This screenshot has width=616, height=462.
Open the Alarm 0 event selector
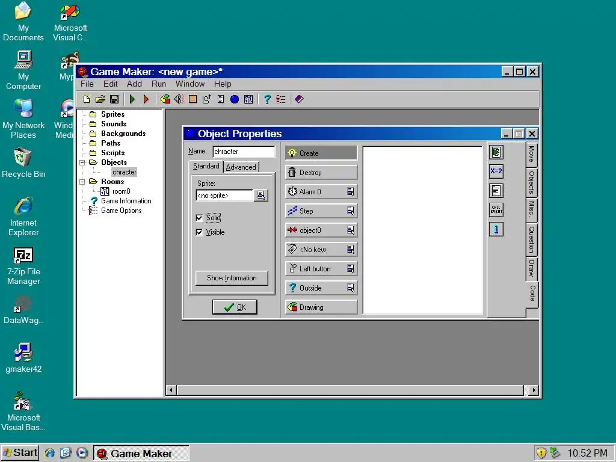pos(351,191)
